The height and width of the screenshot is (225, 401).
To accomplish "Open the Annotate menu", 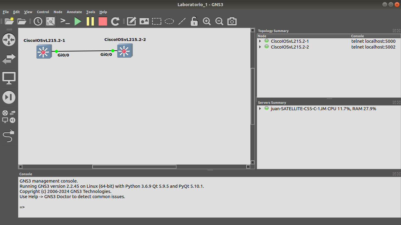I will click(74, 12).
